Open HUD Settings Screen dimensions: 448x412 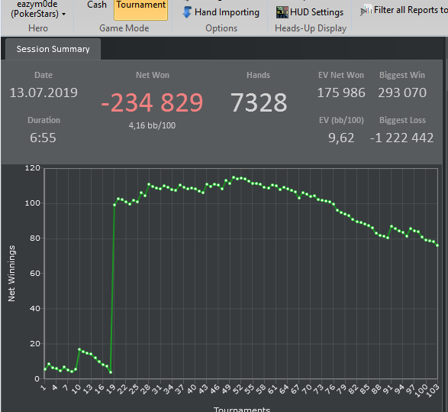click(310, 12)
